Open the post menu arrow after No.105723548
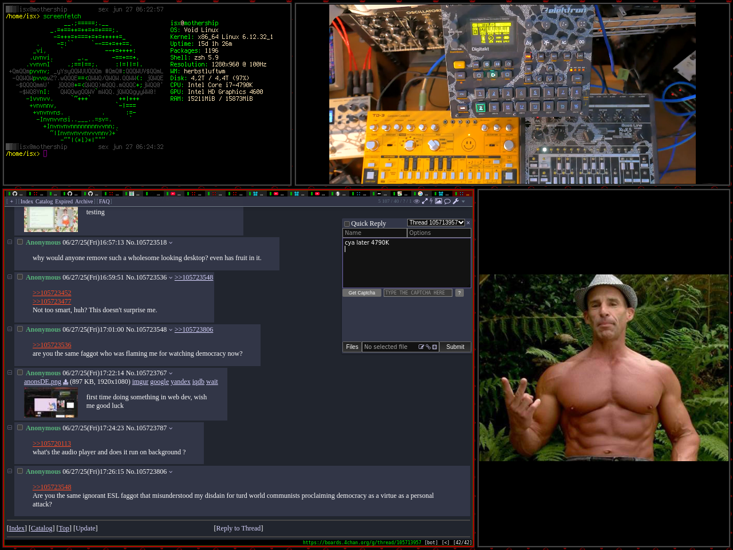This screenshot has width=733, height=550. [x=171, y=330]
